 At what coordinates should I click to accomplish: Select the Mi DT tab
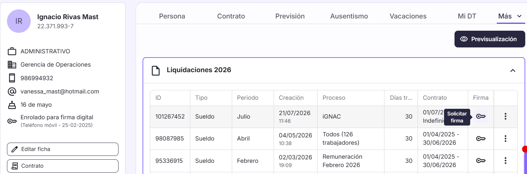(x=467, y=16)
